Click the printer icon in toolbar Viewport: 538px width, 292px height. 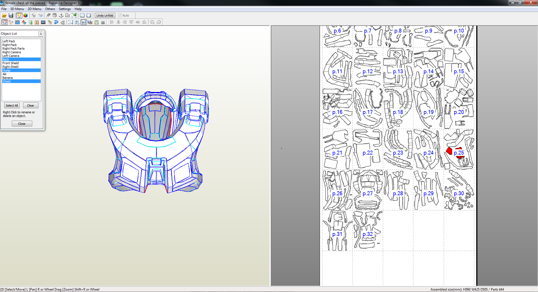point(103,22)
